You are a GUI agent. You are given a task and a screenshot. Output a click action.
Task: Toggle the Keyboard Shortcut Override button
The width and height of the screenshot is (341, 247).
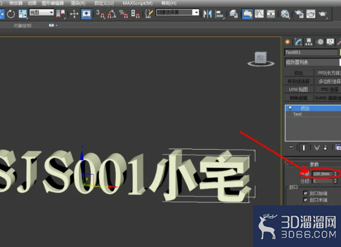(x=86, y=14)
